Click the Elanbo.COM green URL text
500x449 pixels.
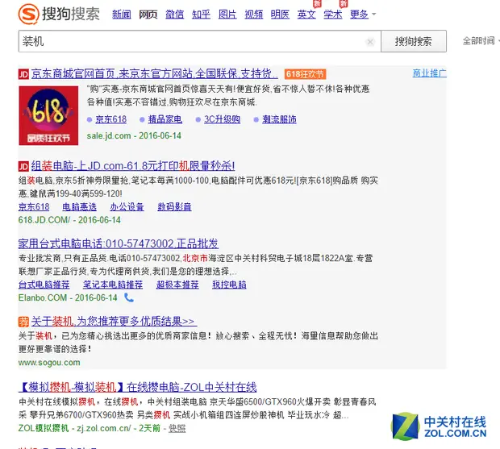pos(43,297)
